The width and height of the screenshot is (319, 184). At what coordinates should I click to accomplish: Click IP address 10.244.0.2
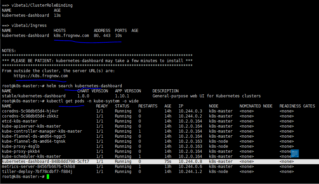point(190,116)
